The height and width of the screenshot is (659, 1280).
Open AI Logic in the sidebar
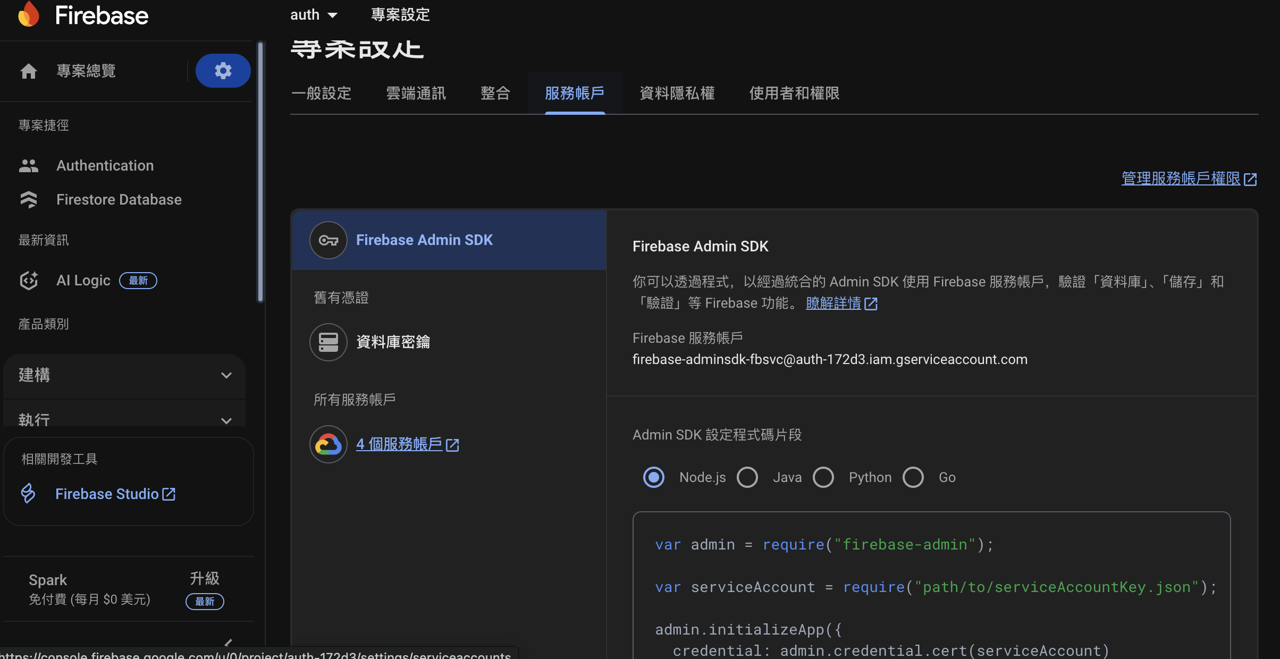click(83, 281)
